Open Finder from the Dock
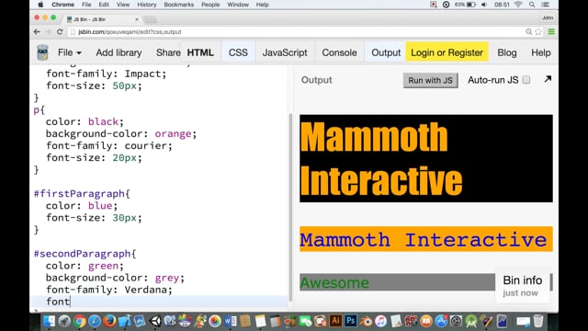588x331 pixels. pyautogui.click(x=49, y=321)
